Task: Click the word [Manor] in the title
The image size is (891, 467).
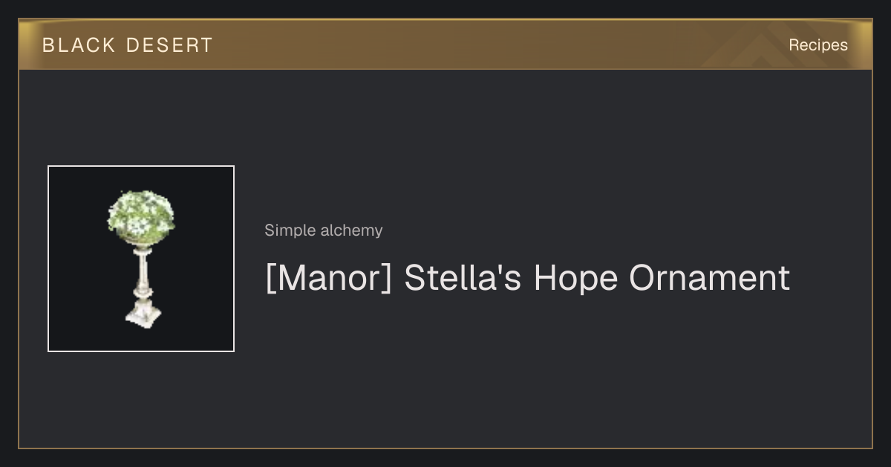Action: (x=328, y=278)
